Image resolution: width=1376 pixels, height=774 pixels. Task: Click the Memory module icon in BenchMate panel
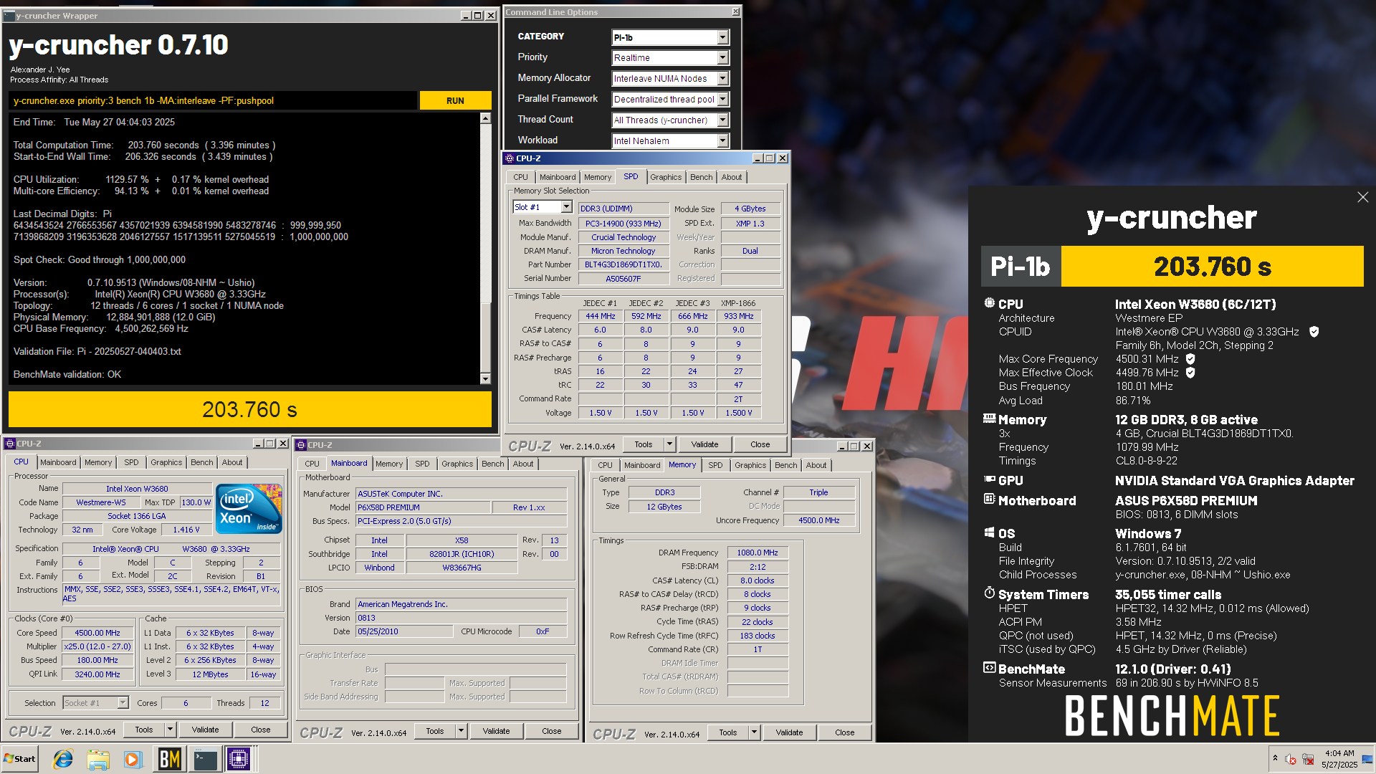(989, 419)
